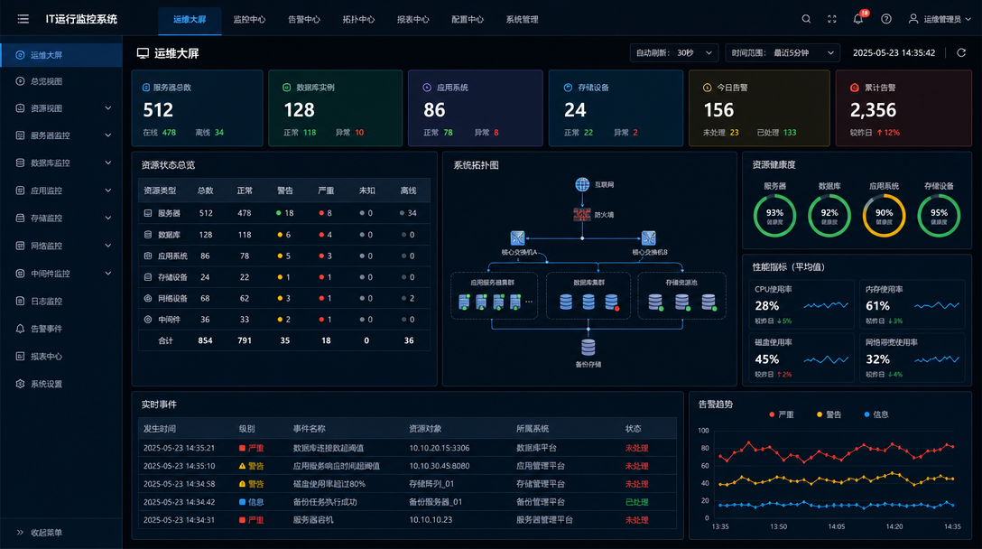Click the refresh icon beside timestamp
The height and width of the screenshot is (549, 982).
point(961,52)
